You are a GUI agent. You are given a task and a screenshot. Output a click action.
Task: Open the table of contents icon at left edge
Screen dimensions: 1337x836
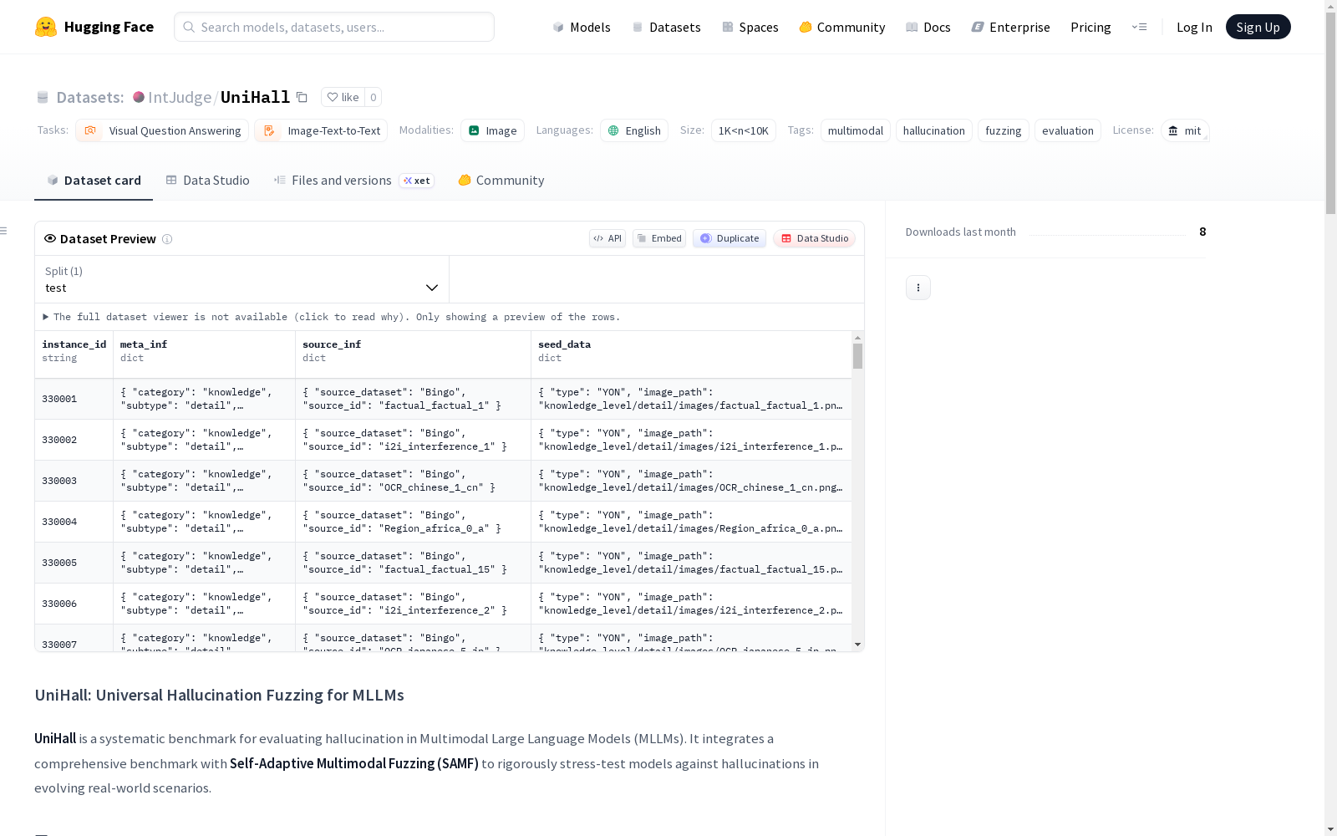tap(4, 231)
